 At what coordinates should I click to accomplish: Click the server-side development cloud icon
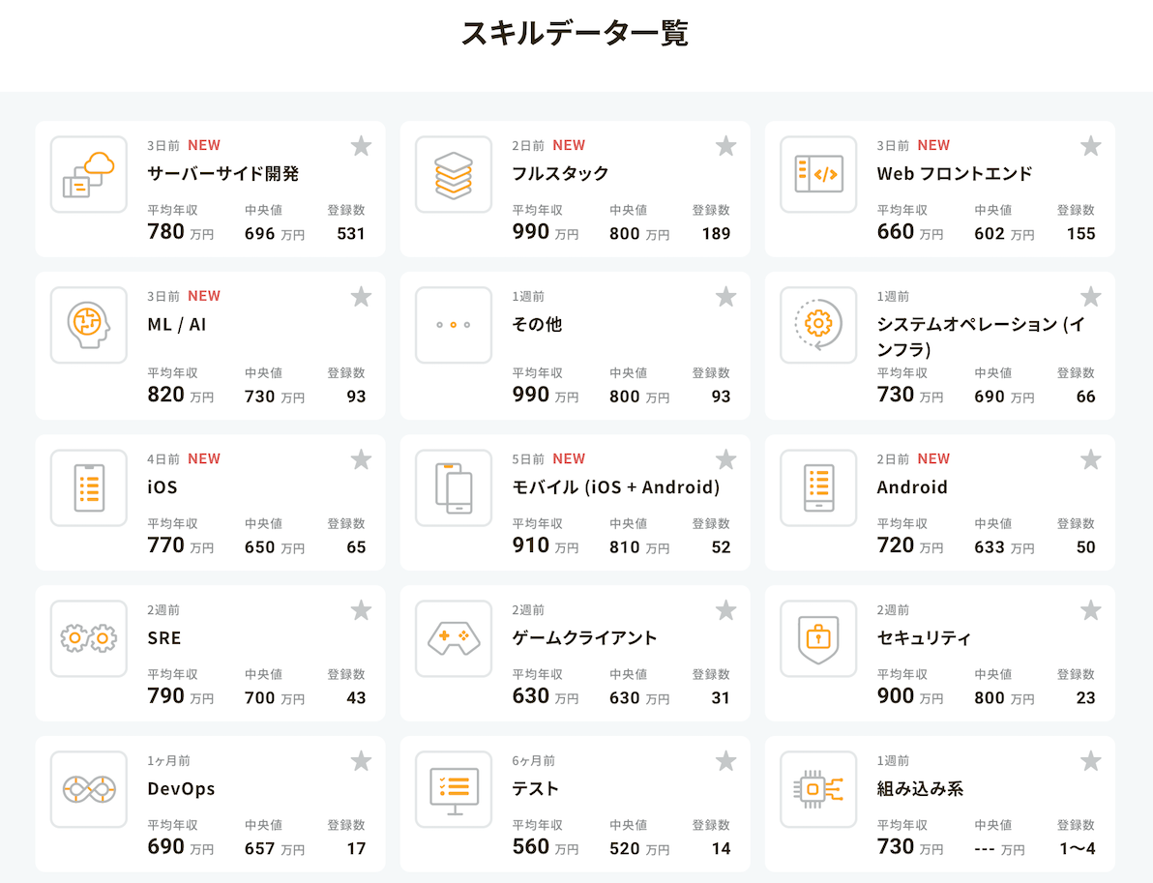tap(89, 174)
